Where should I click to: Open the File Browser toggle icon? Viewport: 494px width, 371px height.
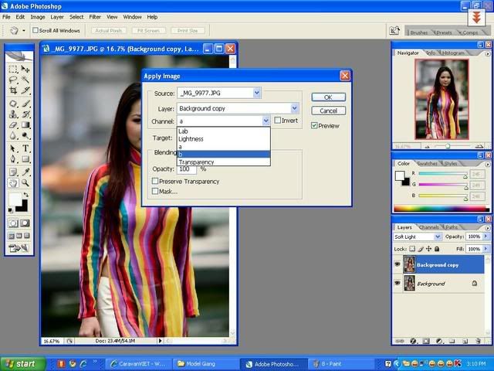pos(394,31)
